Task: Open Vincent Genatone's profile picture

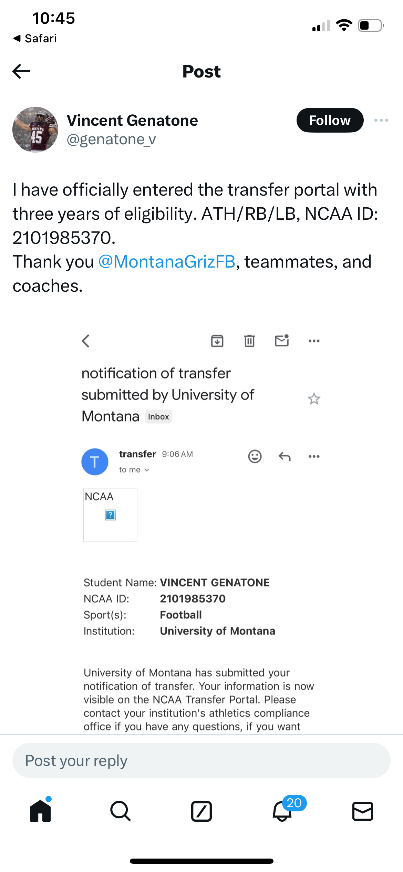Action: coord(35,129)
